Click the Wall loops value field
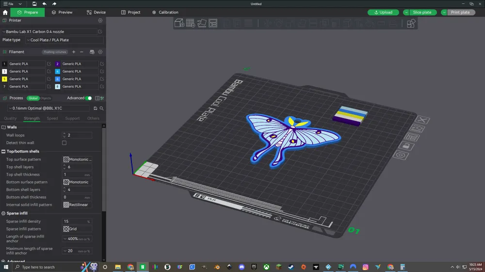This screenshot has height=272, width=485. pos(77,135)
